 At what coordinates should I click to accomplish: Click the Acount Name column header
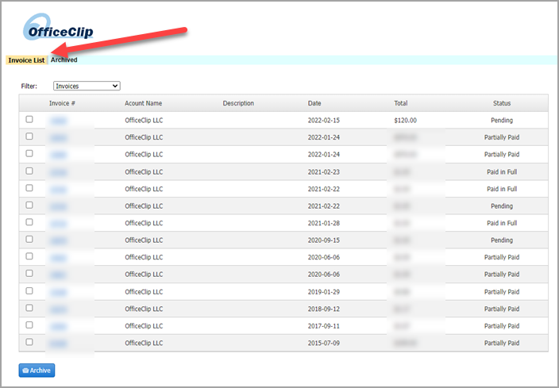[x=143, y=103]
